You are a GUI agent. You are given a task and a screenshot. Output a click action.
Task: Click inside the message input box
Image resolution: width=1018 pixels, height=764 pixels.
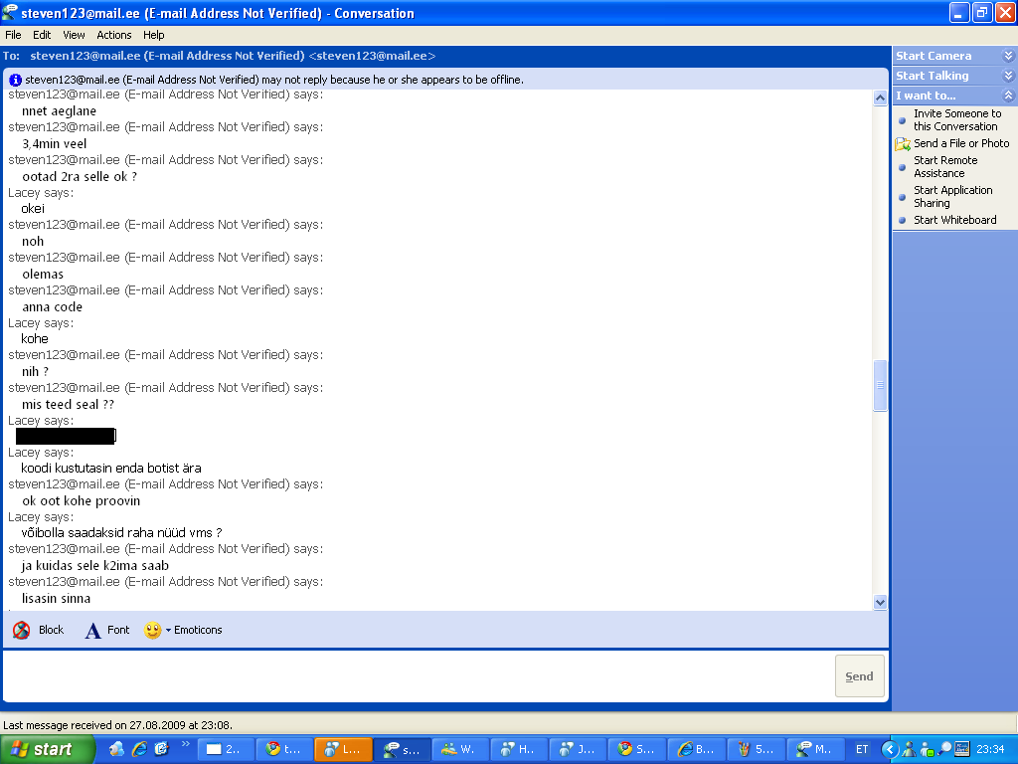click(x=418, y=676)
